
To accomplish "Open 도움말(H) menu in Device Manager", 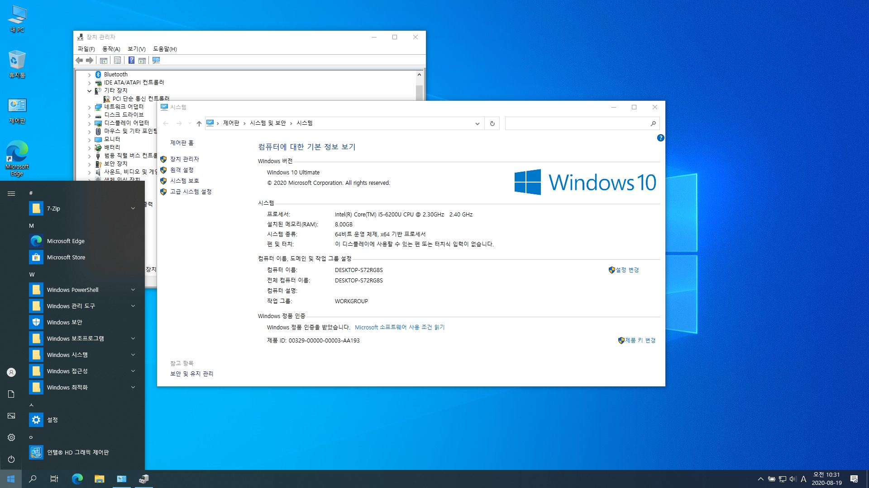I will click(165, 49).
